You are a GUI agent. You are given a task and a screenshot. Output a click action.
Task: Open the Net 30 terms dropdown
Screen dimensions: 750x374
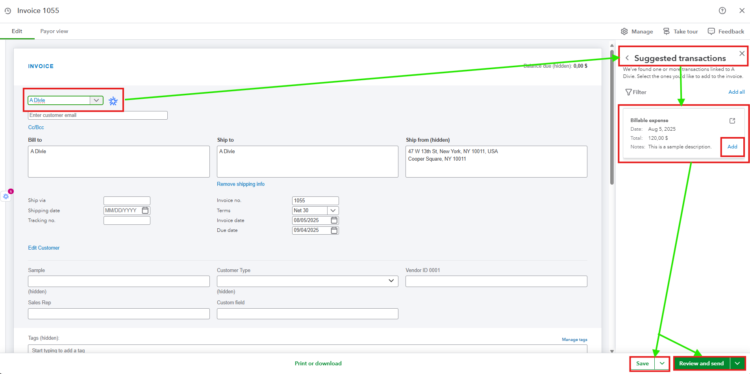[x=333, y=211]
